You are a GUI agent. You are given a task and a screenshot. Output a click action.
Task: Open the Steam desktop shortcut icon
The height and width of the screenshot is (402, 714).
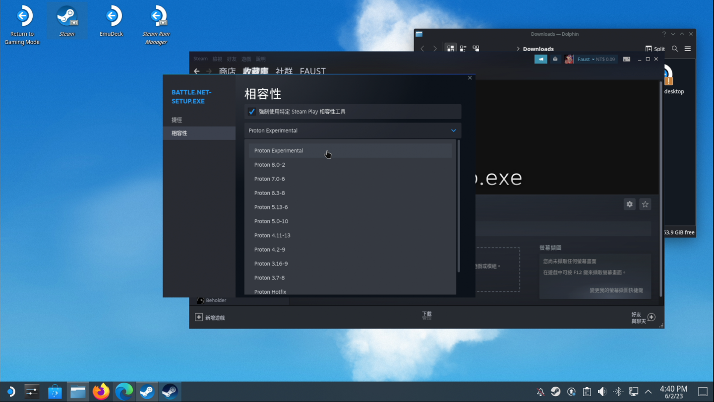click(x=67, y=21)
